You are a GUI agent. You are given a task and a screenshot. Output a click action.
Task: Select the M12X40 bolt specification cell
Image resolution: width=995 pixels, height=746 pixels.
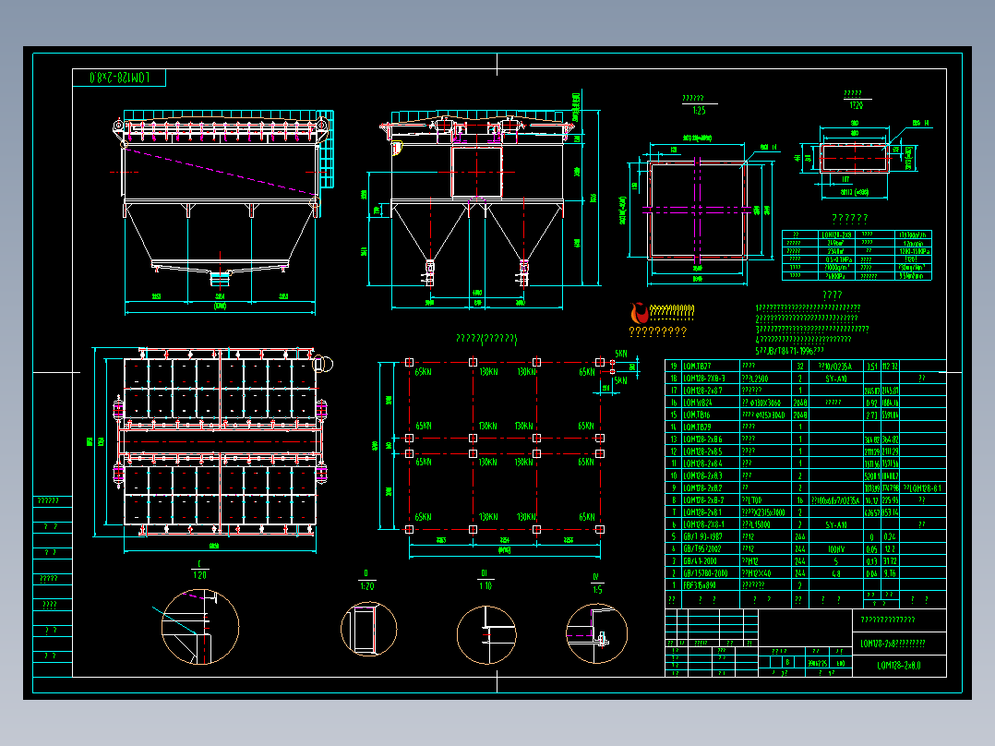click(x=757, y=572)
